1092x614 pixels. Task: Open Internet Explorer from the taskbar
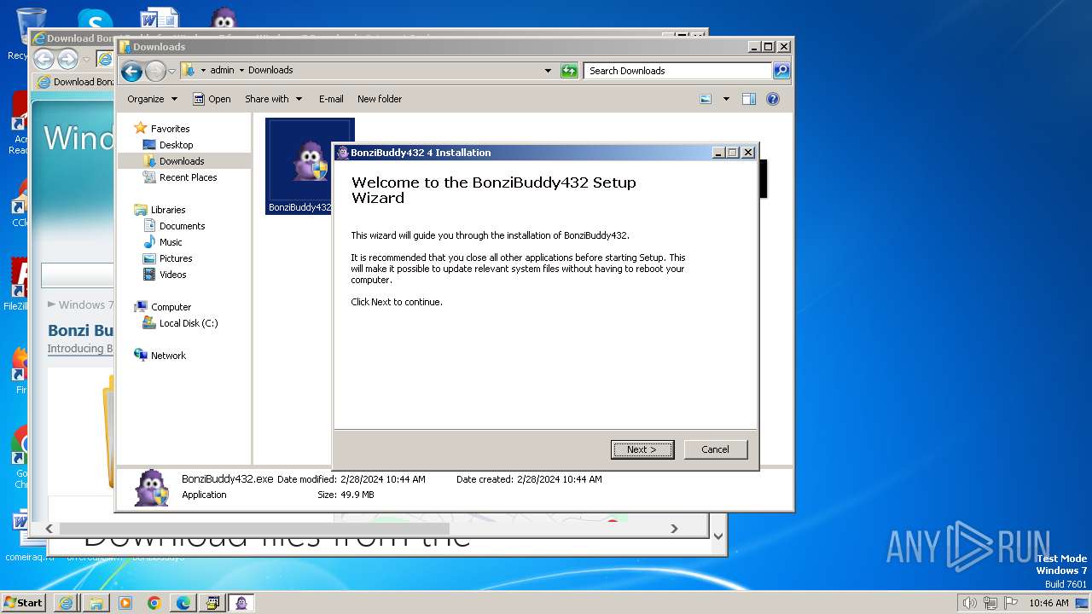pos(66,603)
